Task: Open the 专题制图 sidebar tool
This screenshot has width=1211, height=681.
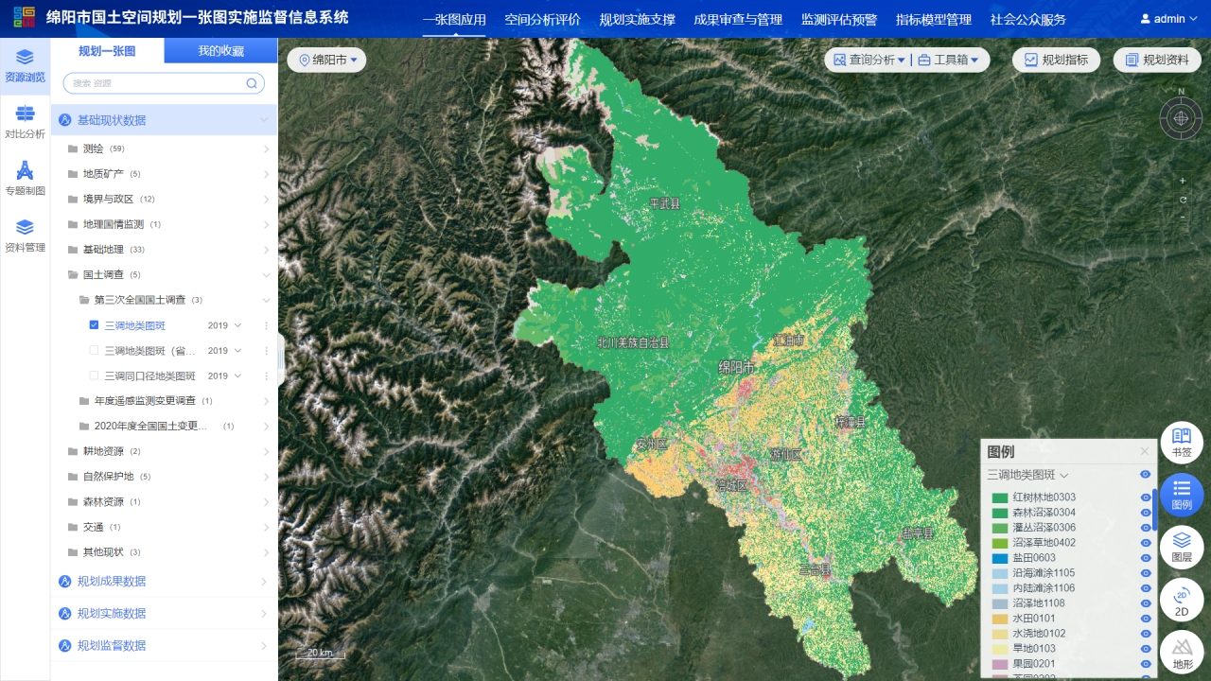Action: pyautogui.click(x=25, y=178)
